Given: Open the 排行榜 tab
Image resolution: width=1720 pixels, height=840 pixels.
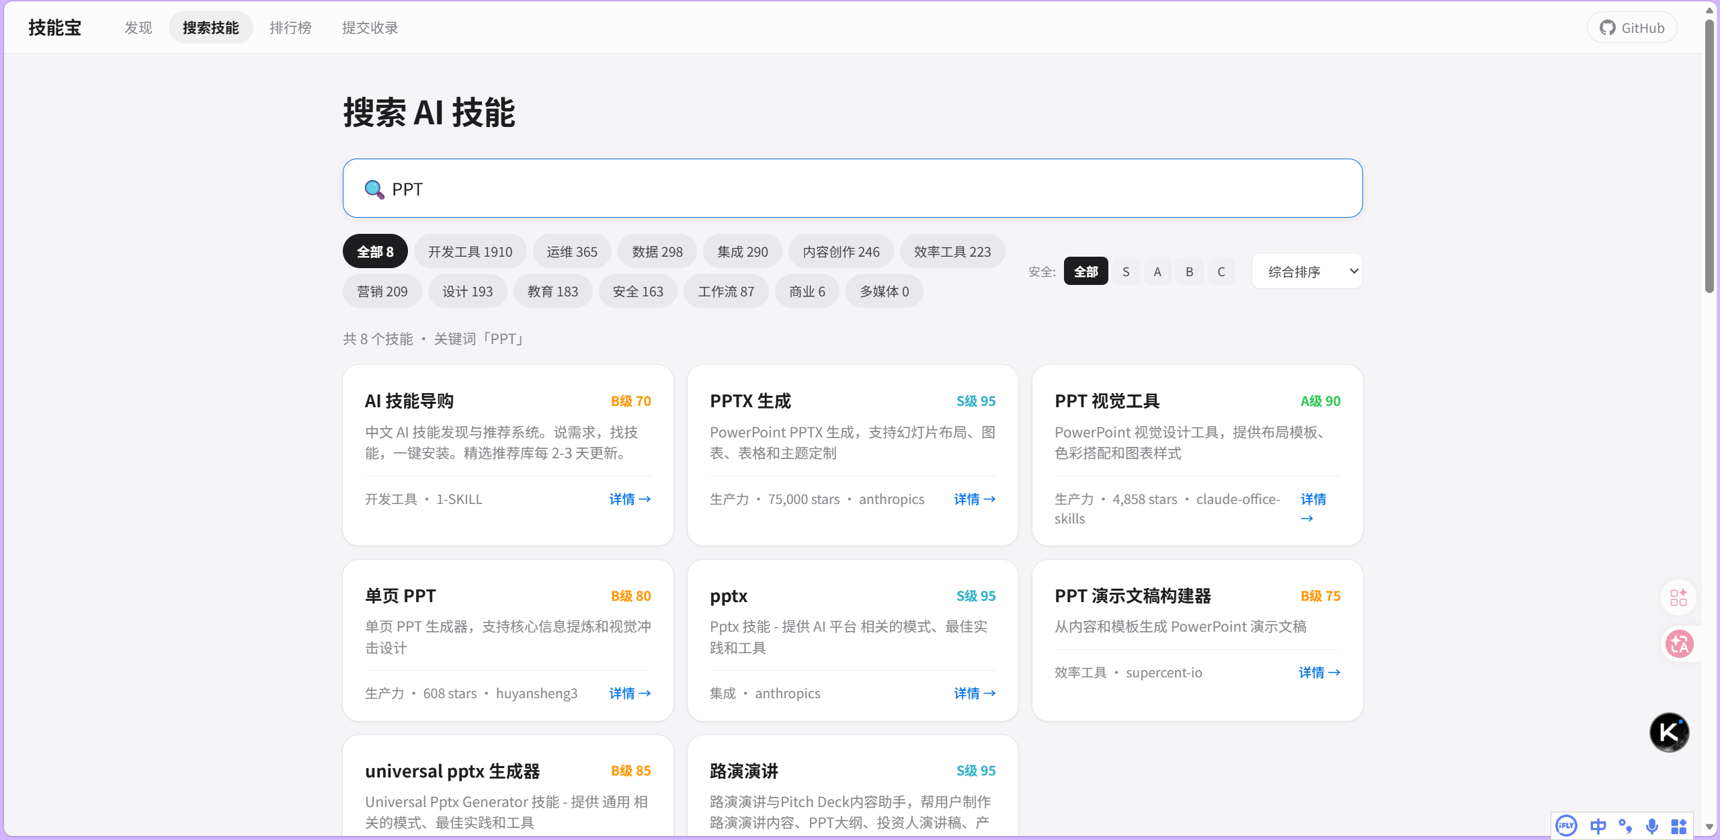Looking at the screenshot, I should point(290,28).
